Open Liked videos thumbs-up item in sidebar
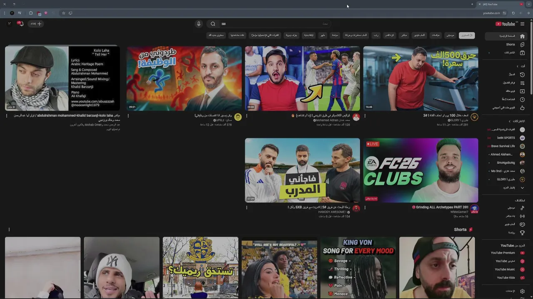 click(x=507, y=108)
